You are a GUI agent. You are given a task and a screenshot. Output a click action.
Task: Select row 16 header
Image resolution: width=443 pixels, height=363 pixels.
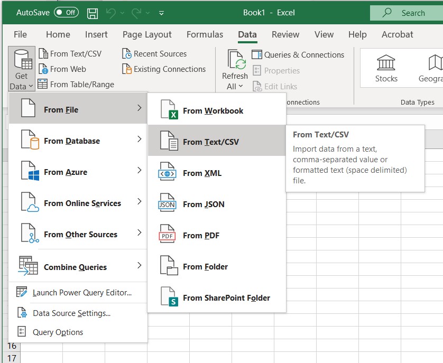(12, 346)
